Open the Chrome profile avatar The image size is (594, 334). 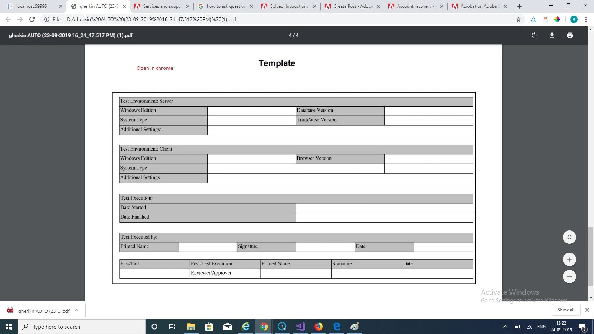(574, 19)
